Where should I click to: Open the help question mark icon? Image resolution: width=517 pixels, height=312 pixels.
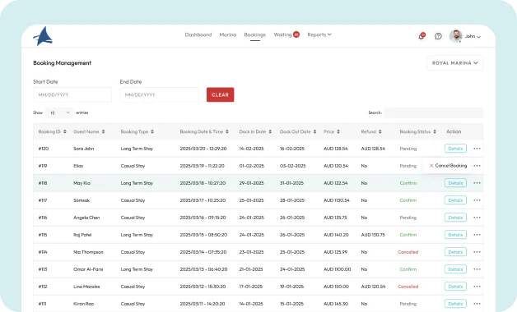coord(438,36)
